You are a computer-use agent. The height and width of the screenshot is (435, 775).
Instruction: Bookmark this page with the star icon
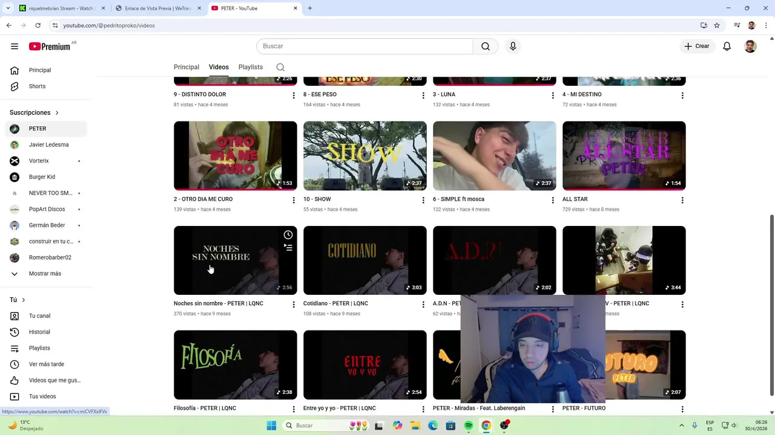tap(717, 25)
